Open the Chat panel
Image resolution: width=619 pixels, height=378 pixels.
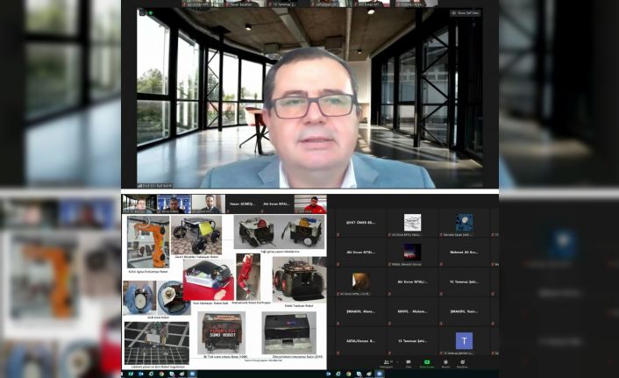(408, 362)
